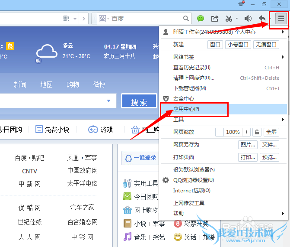
Task: Open the 优酷网 link
Action: point(29,208)
